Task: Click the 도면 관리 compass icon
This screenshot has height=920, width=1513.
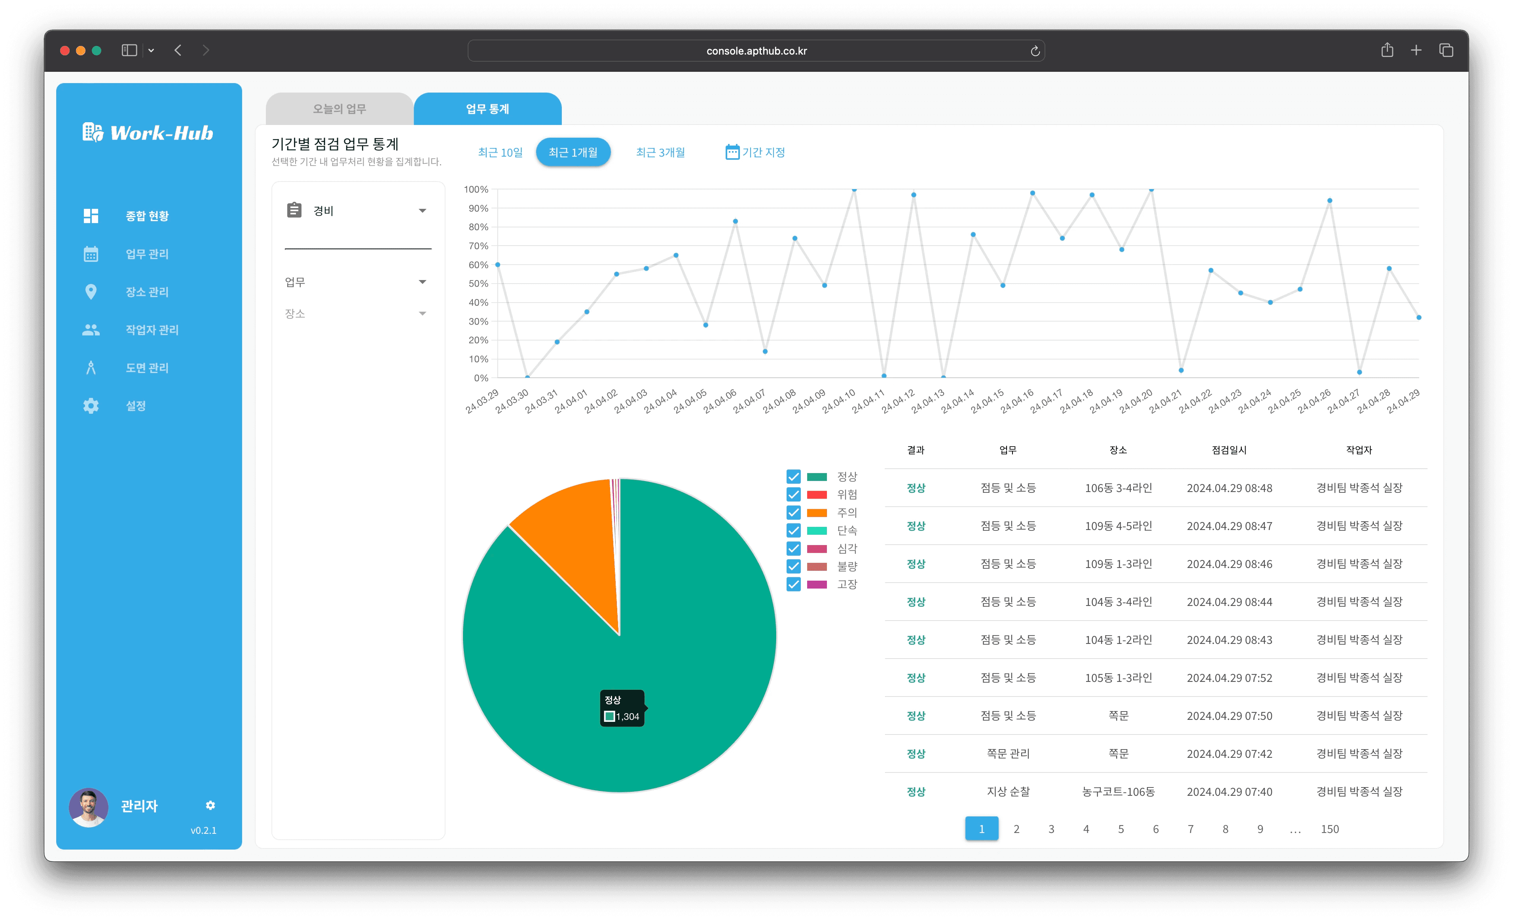Action: [x=91, y=368]
